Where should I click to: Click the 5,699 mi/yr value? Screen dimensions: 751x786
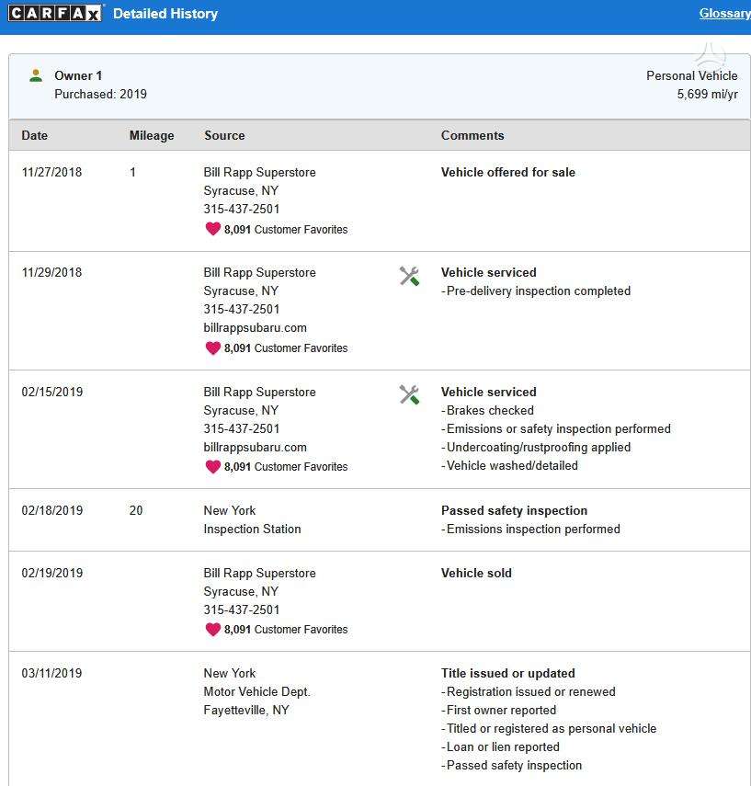click(x=708, y=95)
